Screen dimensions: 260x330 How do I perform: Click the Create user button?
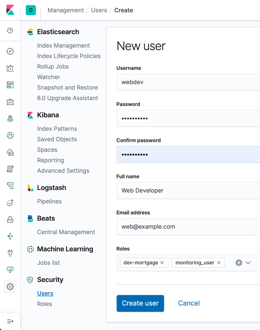(x=140, y=303)
